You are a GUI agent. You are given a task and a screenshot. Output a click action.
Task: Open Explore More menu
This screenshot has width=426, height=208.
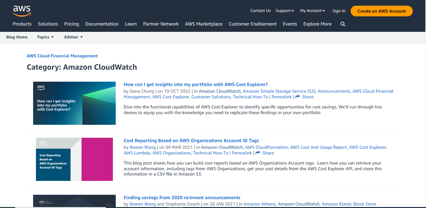[317, 24]
